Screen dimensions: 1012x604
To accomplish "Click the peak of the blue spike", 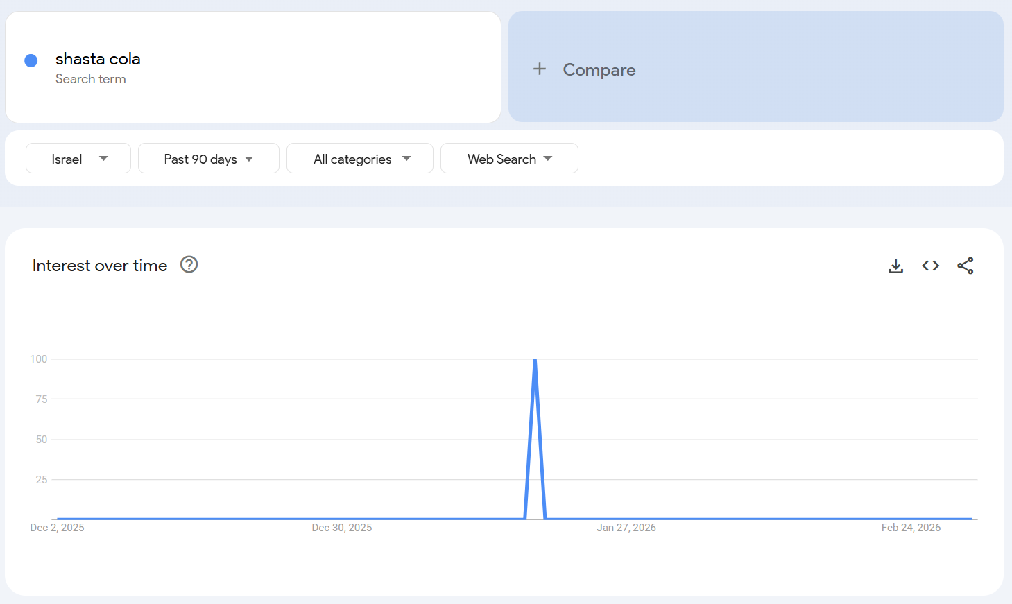I will click(535, 360).
